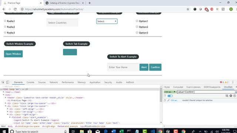Toggle the device toolbar in DevTools

[7, 82]
